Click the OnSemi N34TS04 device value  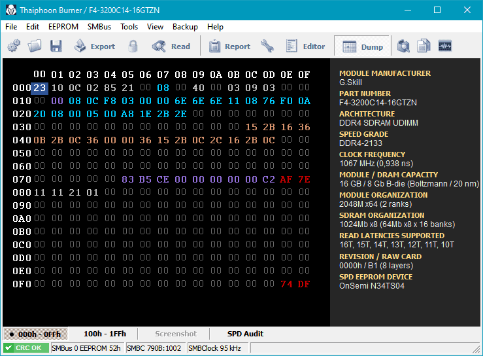[x=372, y=286]
